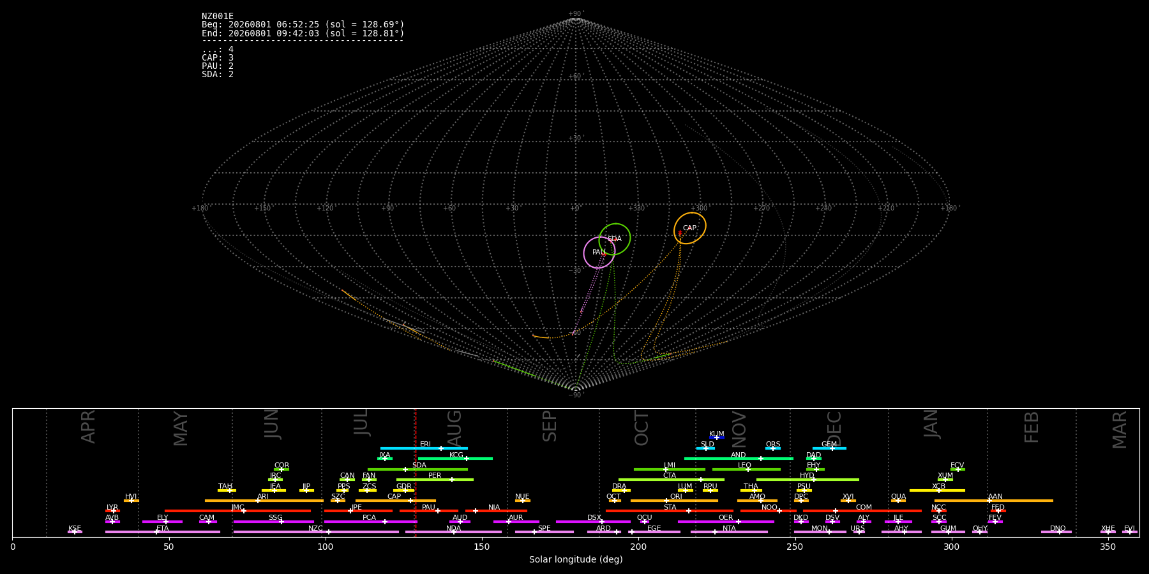The image size is (1149, 574).
Task: Click the ORI shower activity bar
Action: point(674,501)
